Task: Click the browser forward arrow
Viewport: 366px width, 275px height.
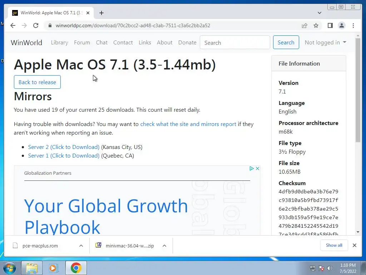Action: pos(24,25)
